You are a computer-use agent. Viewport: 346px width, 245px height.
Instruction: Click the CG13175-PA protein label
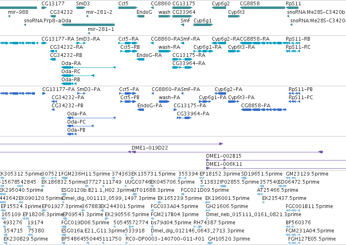(190, 106)
